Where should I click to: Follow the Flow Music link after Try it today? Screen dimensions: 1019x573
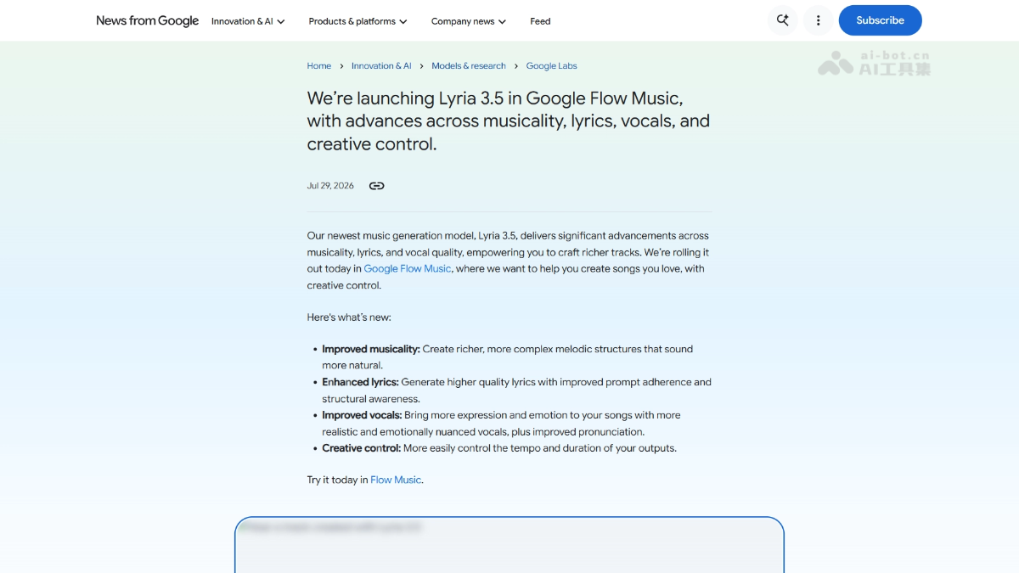pyautogui.click(x=396, y=480)
